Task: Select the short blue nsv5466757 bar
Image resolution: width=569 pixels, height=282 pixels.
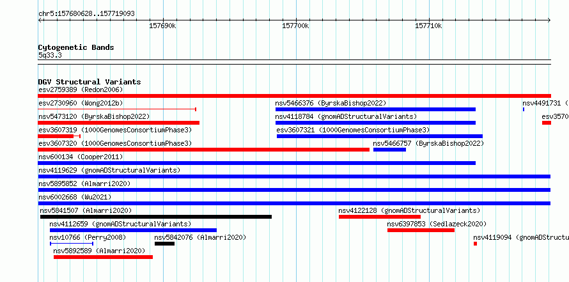Action: pos(389,150)
